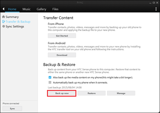The height and width of the screenshot is (113, 160).
Task: Switch to the Music tab
Action: point(27,9)
